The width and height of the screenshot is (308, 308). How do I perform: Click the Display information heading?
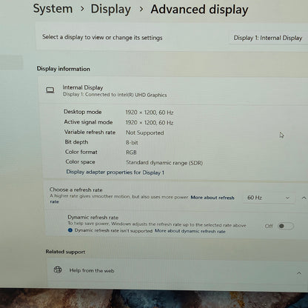pyautogui.click(x=63, y=69)
